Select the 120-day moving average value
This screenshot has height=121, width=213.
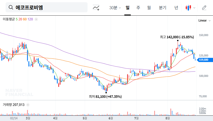(x=30, y=19)
